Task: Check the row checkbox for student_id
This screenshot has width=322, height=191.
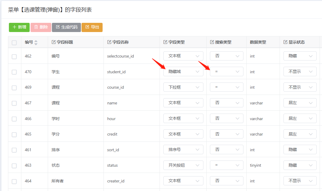Action: coord(14,72)
